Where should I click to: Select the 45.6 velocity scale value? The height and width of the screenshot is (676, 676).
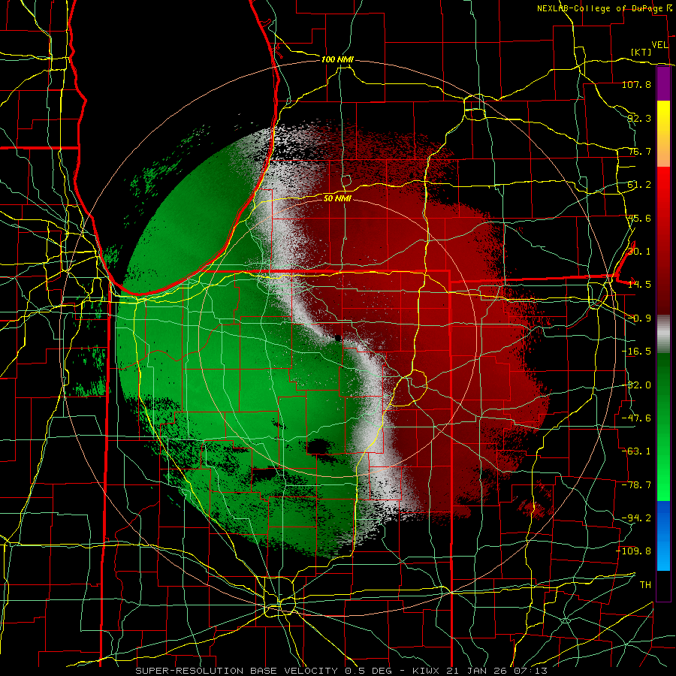tap(639, 218)
